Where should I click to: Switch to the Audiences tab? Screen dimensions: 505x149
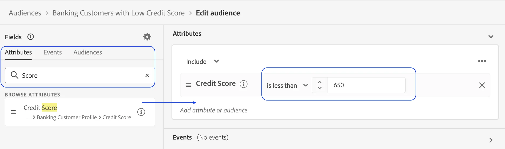88,52
